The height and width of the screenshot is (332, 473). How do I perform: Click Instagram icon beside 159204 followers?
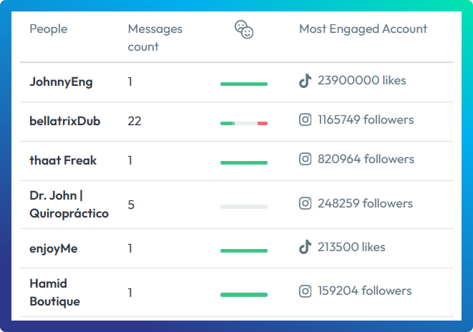tap(305, 291)
